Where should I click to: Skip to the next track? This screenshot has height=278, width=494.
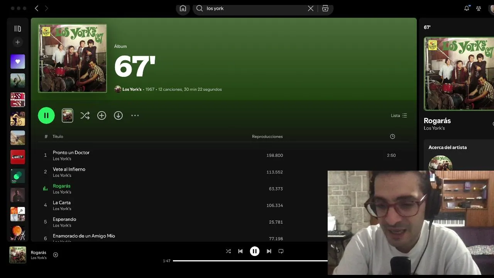[x=269, y=251]
